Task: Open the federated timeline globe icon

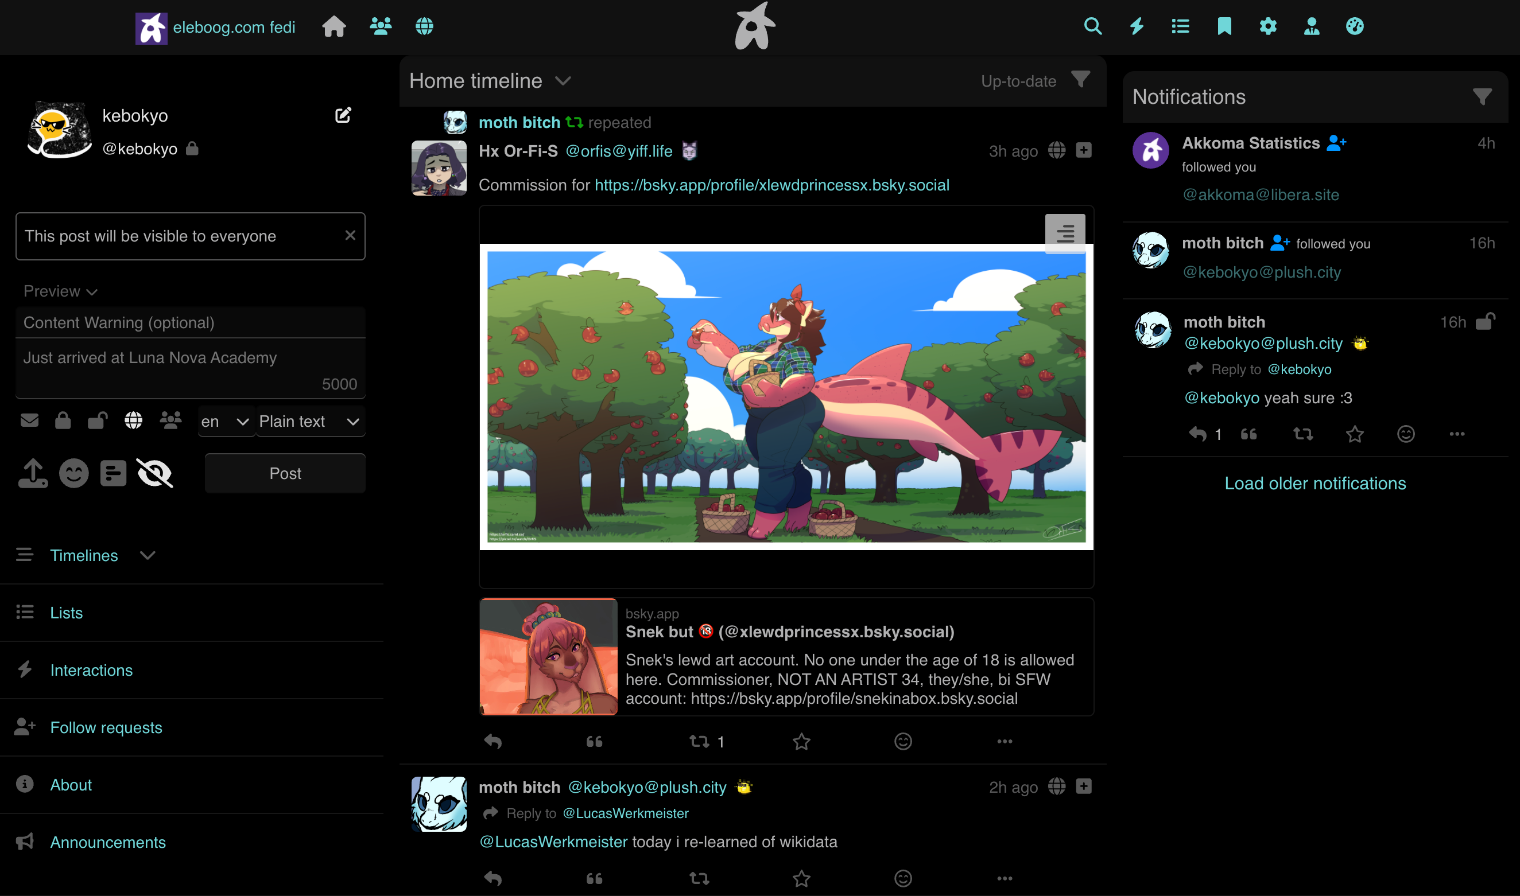Action: [425, 26]
